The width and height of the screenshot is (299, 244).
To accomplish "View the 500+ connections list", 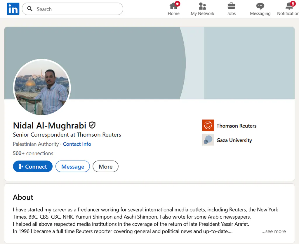I will 33,153.
